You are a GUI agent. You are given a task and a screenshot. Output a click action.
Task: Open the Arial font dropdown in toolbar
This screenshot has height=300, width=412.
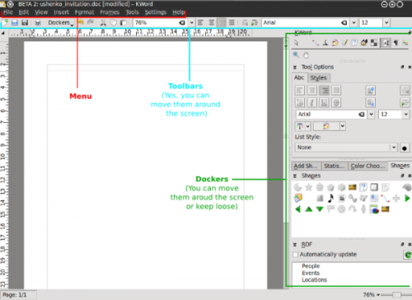[x=353, y=23]
